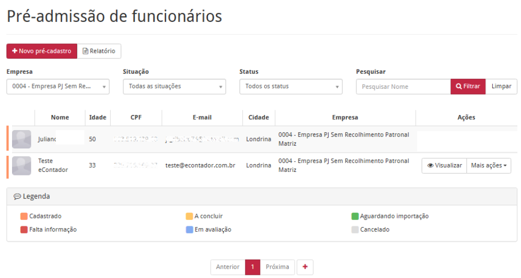Click the Aguardando importação green legend swatch
Viewport: 521px width, 278px height.
coord(355,216)
